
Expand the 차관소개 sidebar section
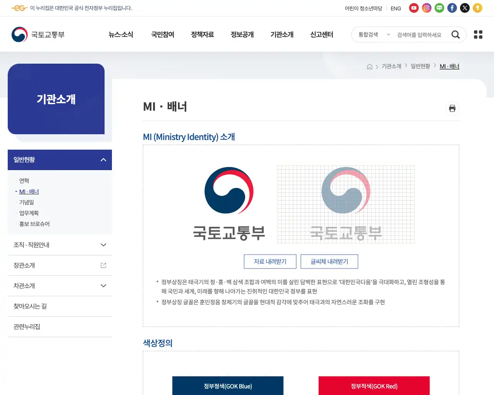tap(60, 286)
